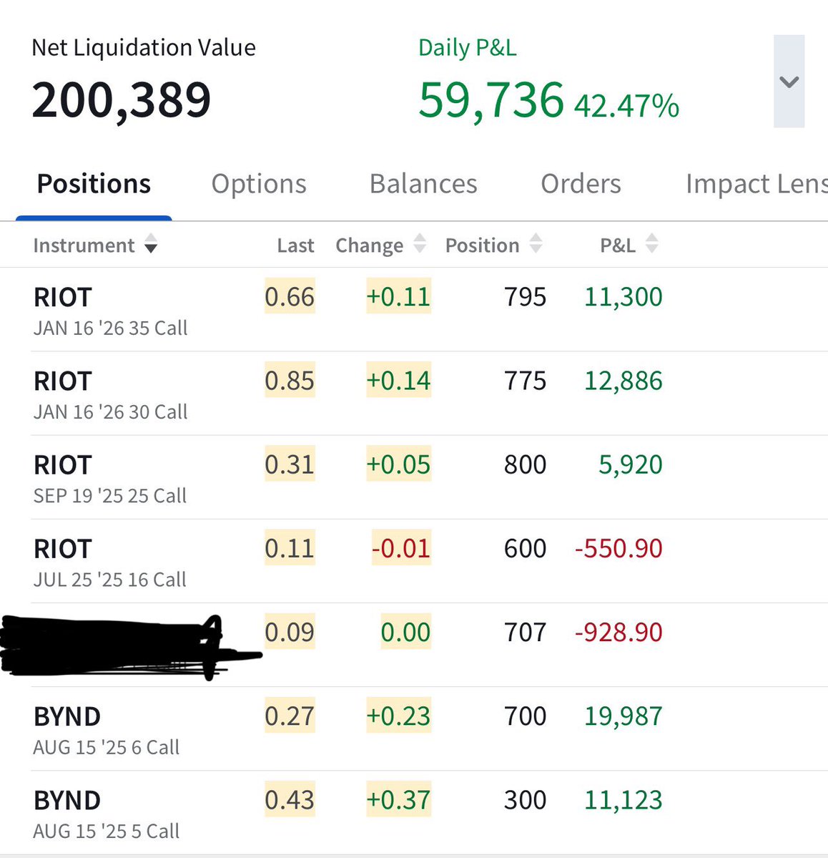The width and height of the screenshot is (828, 858).
Task: Click last price 0.27
Action: 290,715
